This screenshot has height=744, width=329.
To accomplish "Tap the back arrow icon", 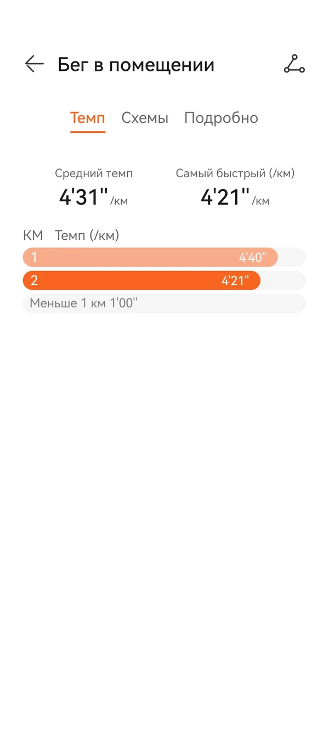I will [x=34, y=64].
